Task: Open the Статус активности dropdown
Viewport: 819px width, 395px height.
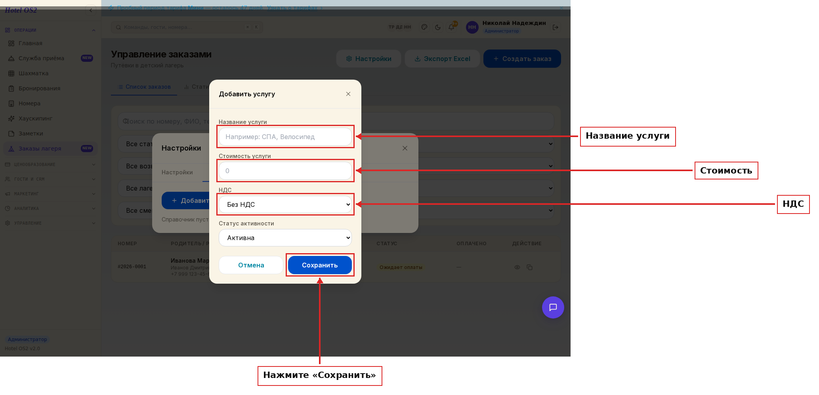Action: 285,238
